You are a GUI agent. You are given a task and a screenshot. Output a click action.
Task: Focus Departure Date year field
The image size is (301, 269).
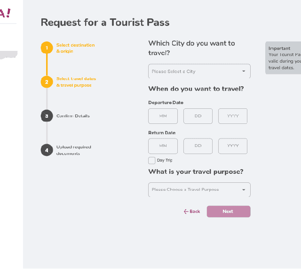(233, 116)
